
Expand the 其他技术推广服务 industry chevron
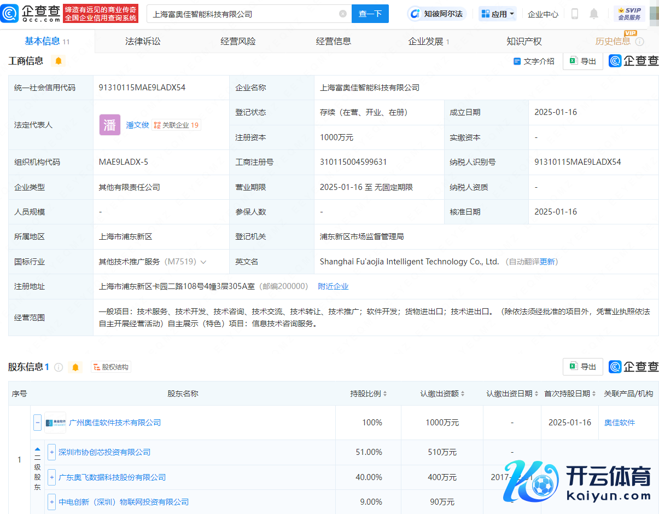pos(203,262)
